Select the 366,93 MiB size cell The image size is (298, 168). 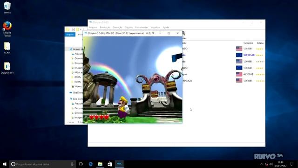[249, 55]
